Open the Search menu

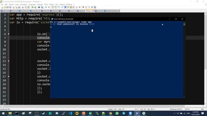click(11, 5)
